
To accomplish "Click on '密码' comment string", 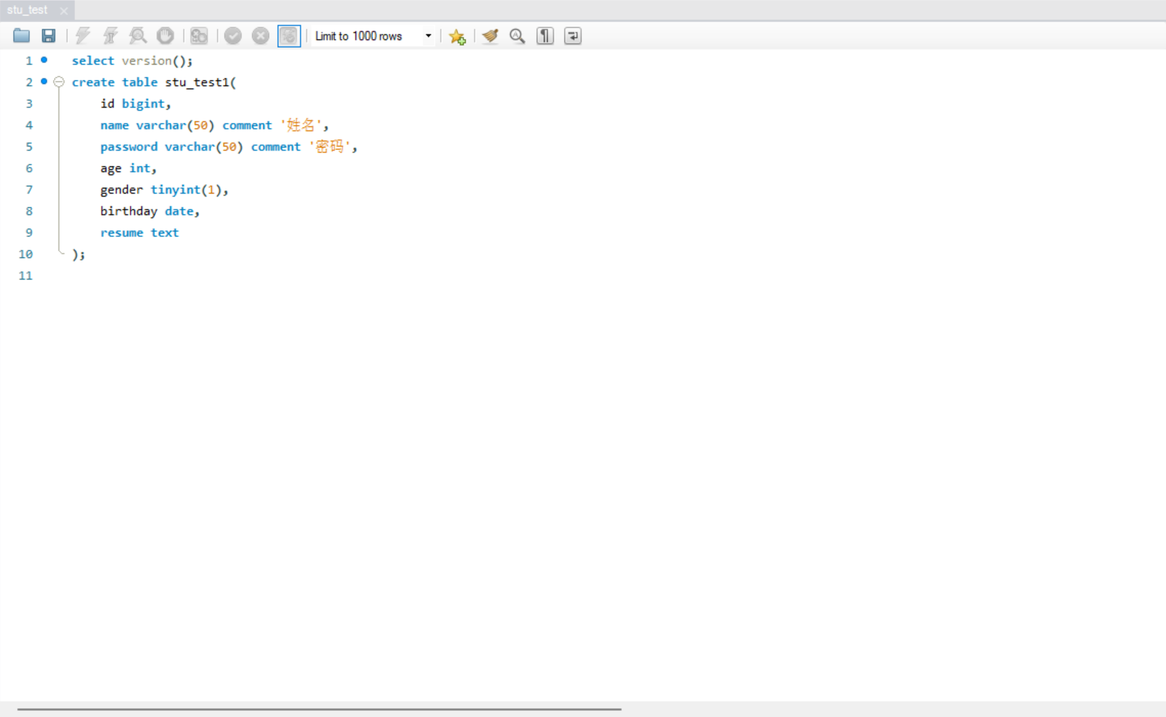I will tap(329, 147).
